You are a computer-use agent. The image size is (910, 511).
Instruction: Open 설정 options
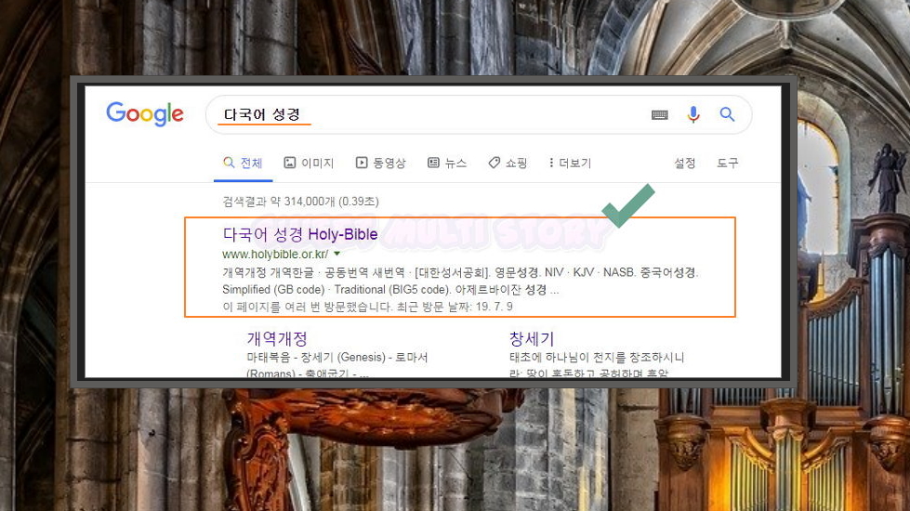click(685, 163)
